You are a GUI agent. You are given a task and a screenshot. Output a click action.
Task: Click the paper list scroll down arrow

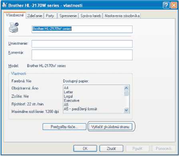click(x=126, y=110)
